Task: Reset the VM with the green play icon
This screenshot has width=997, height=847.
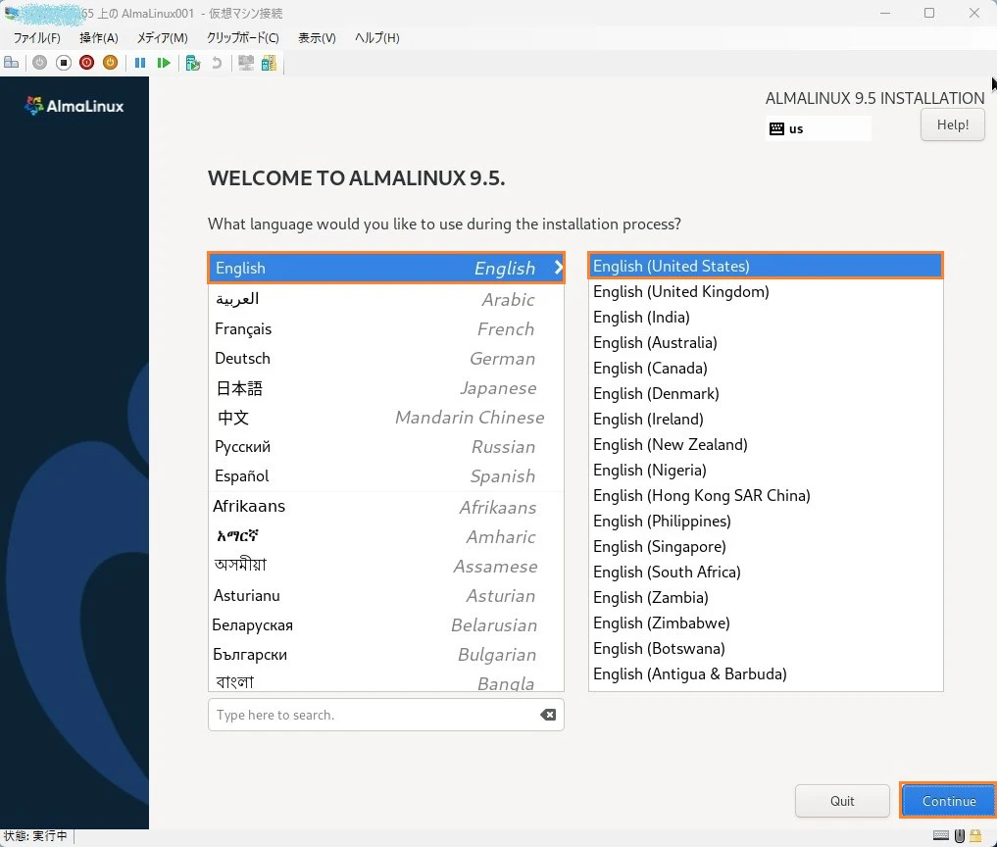Action: [164, 63]
